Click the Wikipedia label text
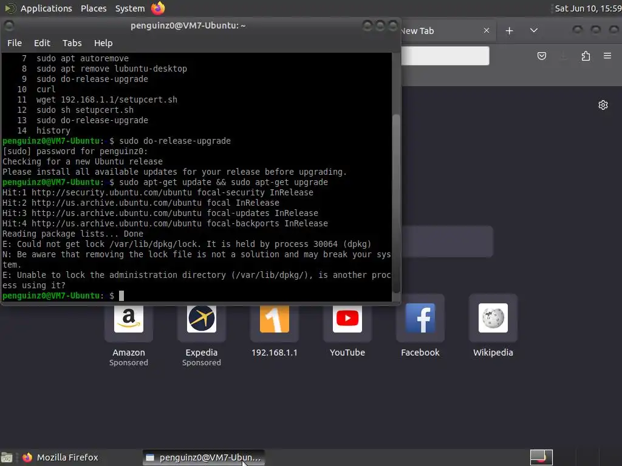Viewport: 622px width, 466px height. click(x=493, y=353)
